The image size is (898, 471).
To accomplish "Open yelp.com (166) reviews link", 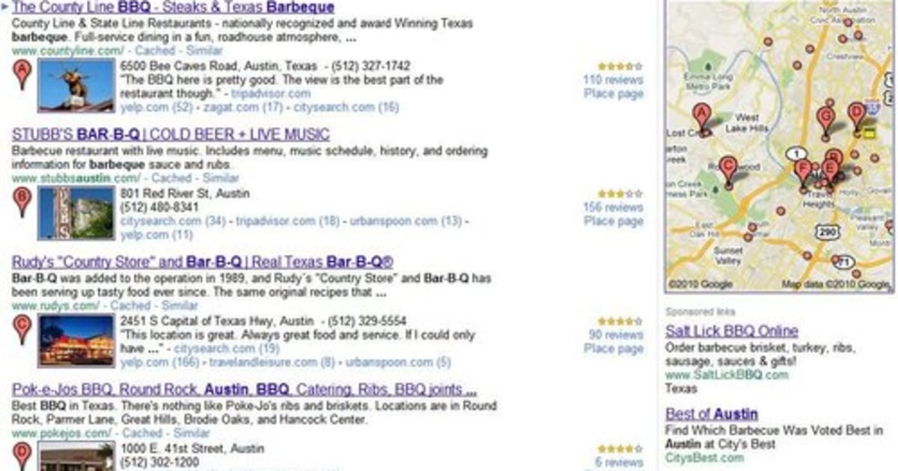I will [159, 363].
